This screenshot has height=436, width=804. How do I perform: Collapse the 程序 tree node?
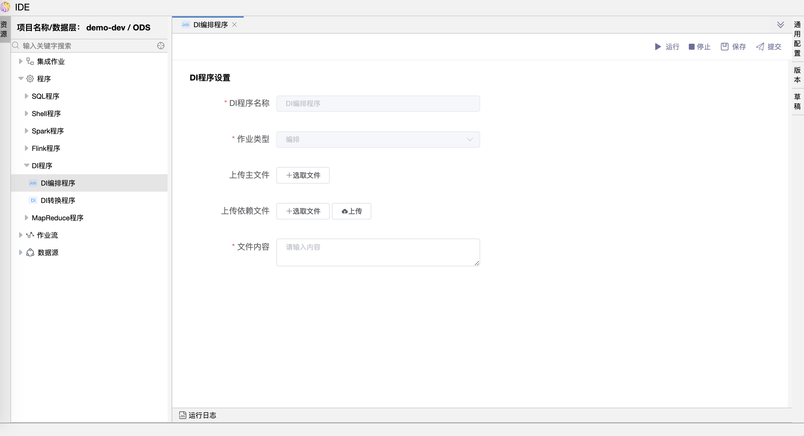click(x=21, y=79)
